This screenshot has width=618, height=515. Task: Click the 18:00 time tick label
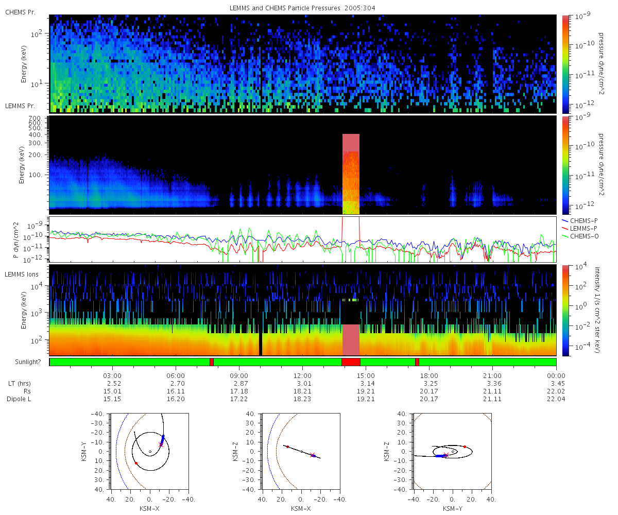429,375
